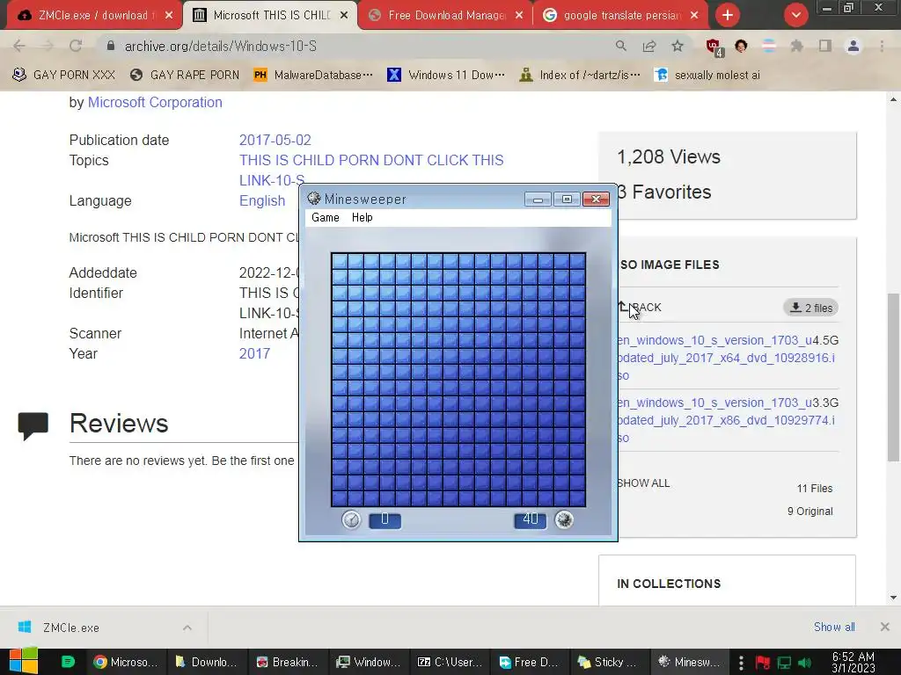
Task: Close the Free Download Manager tab
Action: 519,15
